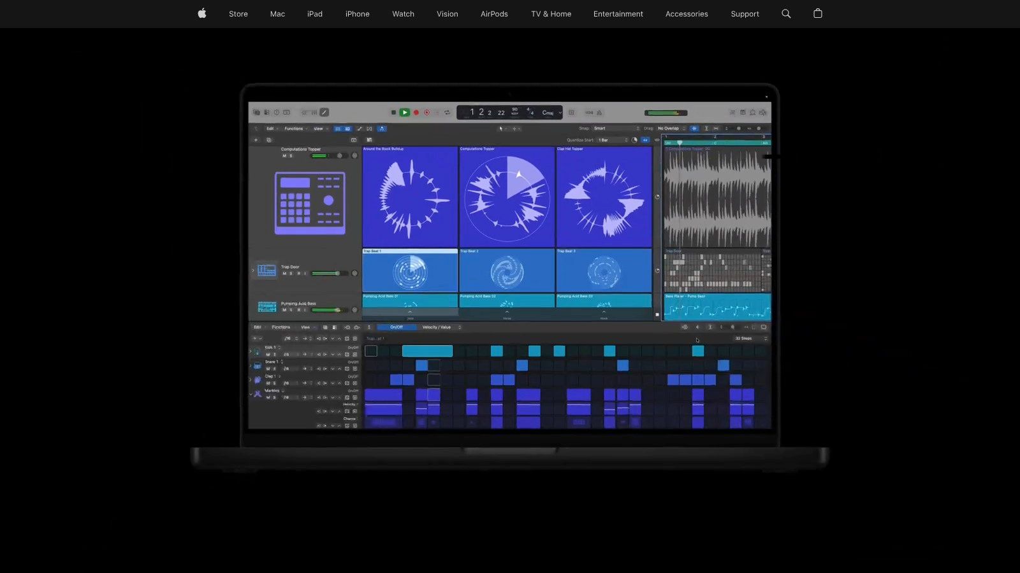This screenshot has width=1020, height=573.
Task: Change the Quantize Start value of 1 Bar
Action: pos(603,139)
